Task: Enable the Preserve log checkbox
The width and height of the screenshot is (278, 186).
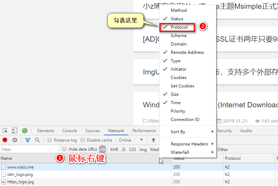Action: click(x=50, y=140)
